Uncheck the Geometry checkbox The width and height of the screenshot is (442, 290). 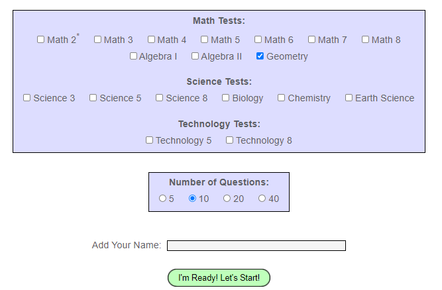[260, 56]
